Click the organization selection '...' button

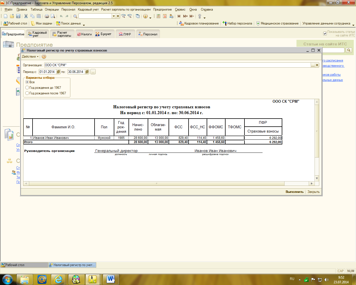313,65
